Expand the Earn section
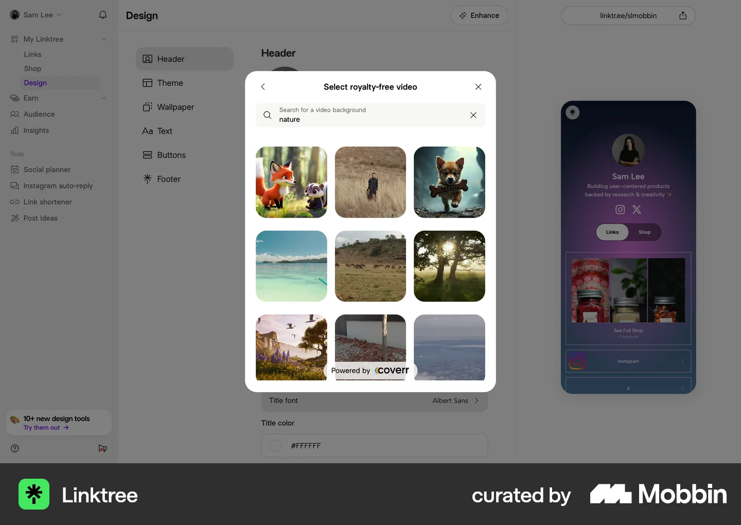 pos(104,98)
